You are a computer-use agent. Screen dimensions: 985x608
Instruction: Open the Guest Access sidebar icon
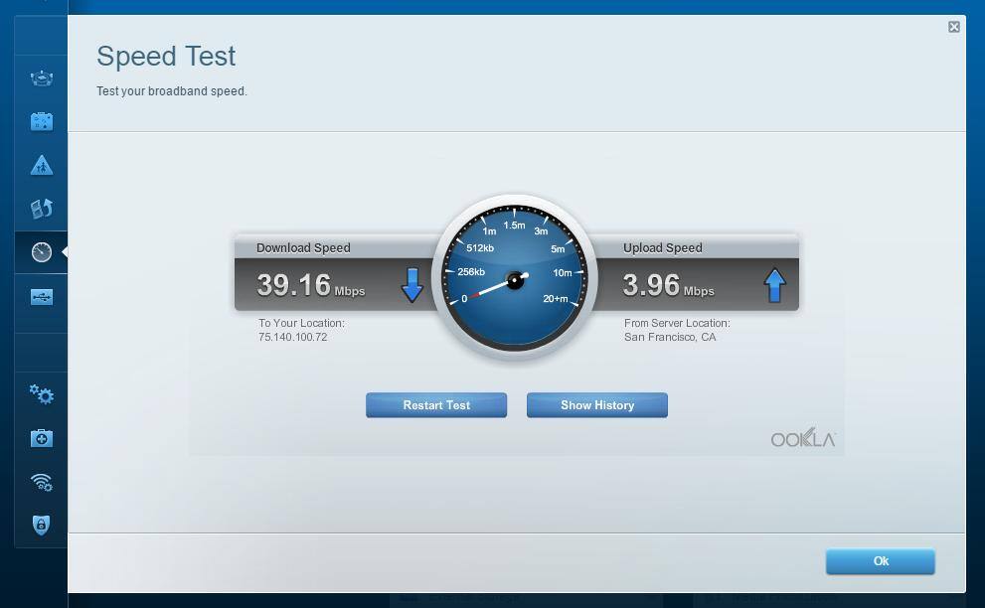41,121
